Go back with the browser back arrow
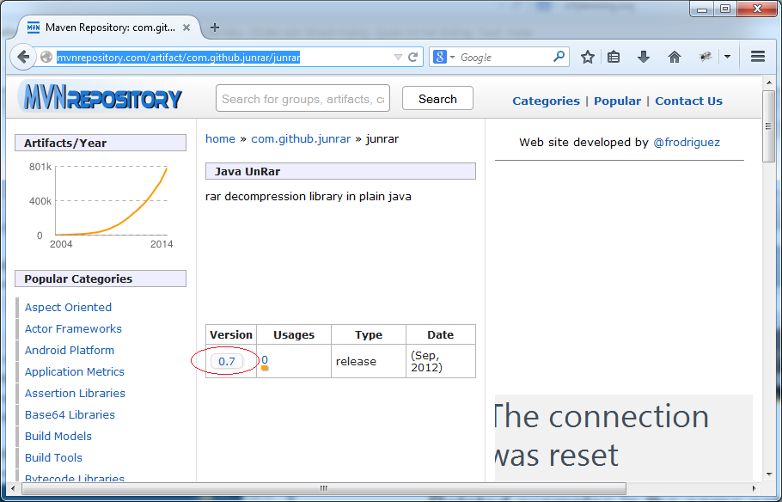The image size is (782, 502). [x=23, y=57]
